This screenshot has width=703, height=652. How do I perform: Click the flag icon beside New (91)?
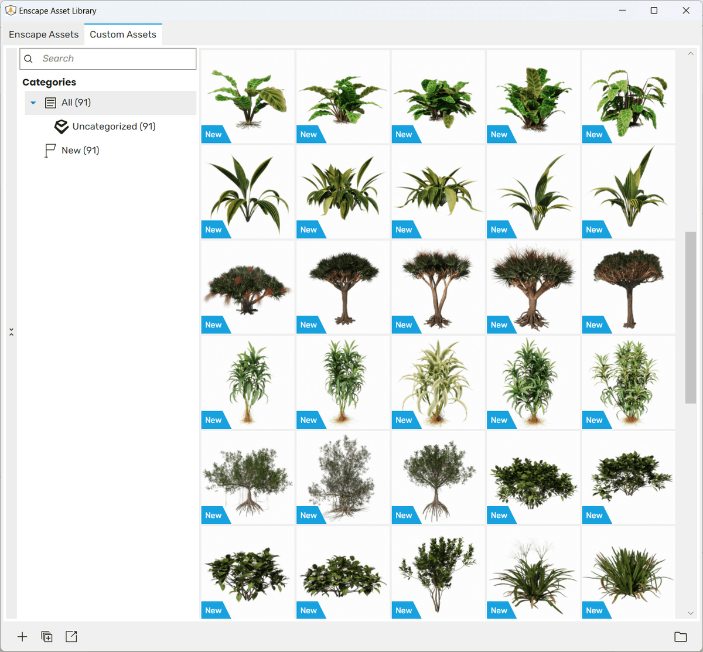point(50,151)
